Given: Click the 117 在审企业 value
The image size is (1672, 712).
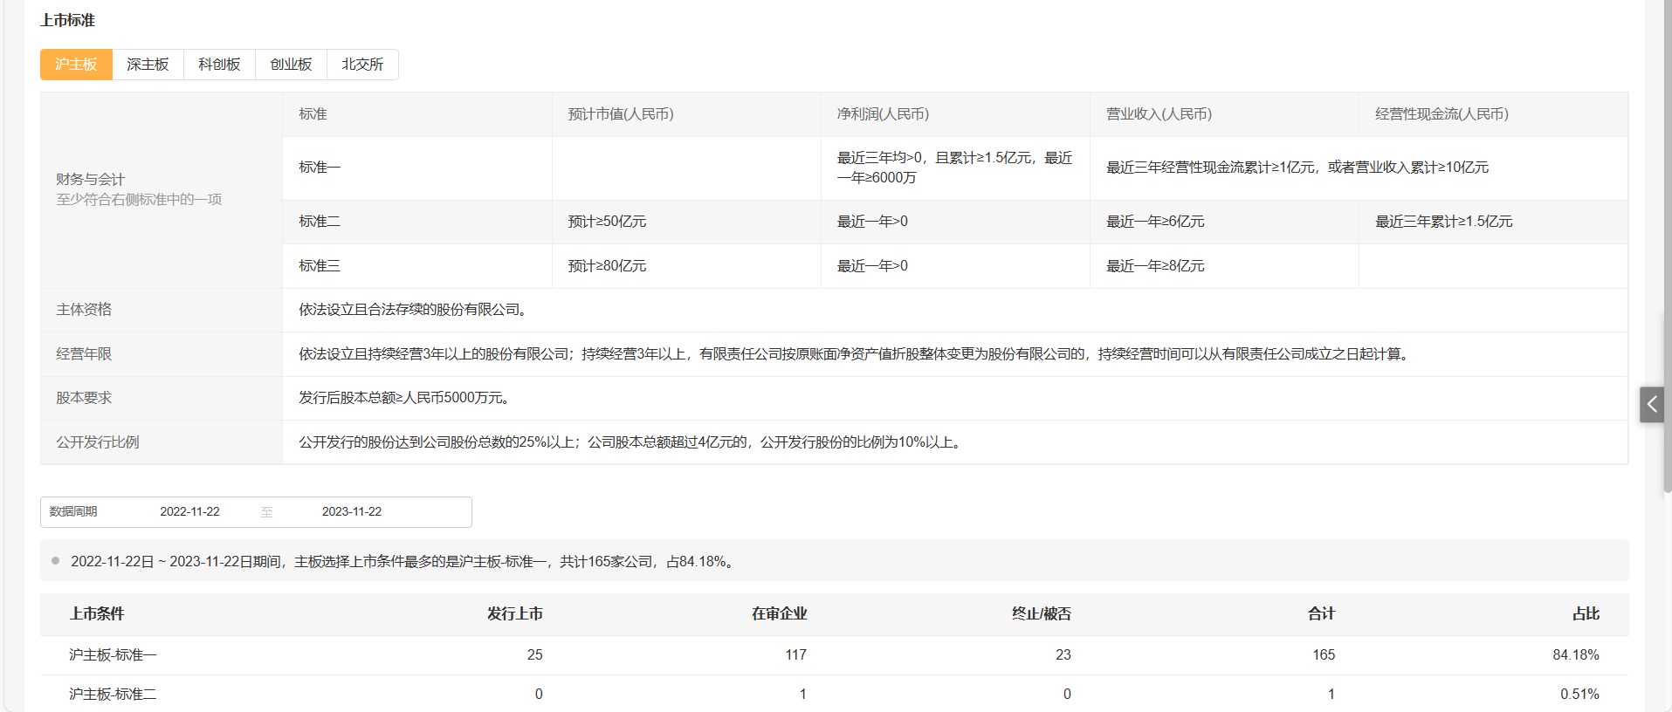Looking at the screenshot, I should point(795,655).
